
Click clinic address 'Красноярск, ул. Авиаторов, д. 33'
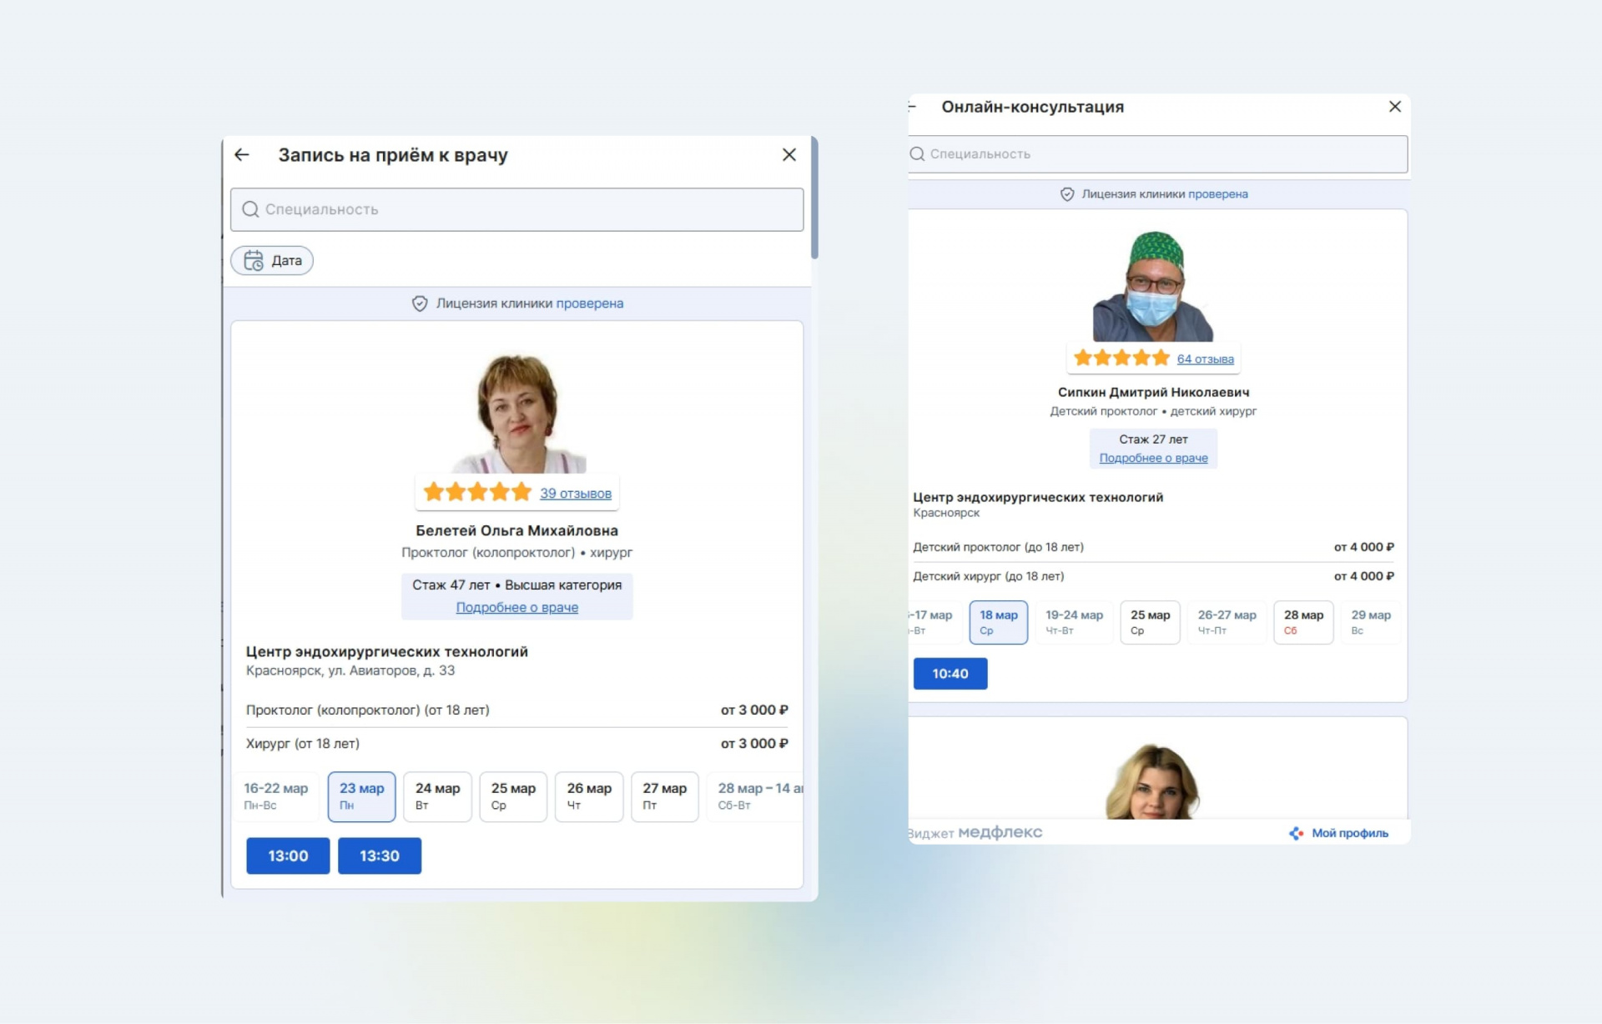pos(350,670)
